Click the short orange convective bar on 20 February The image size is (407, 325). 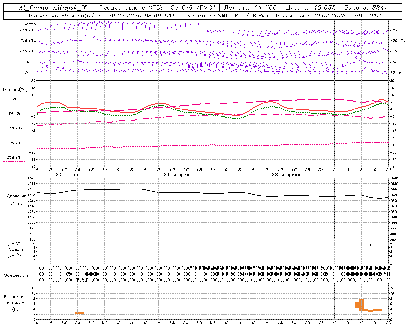(x=80, y=313)
